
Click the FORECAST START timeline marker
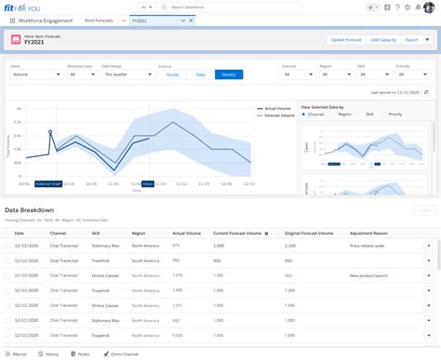pos(48,184)
